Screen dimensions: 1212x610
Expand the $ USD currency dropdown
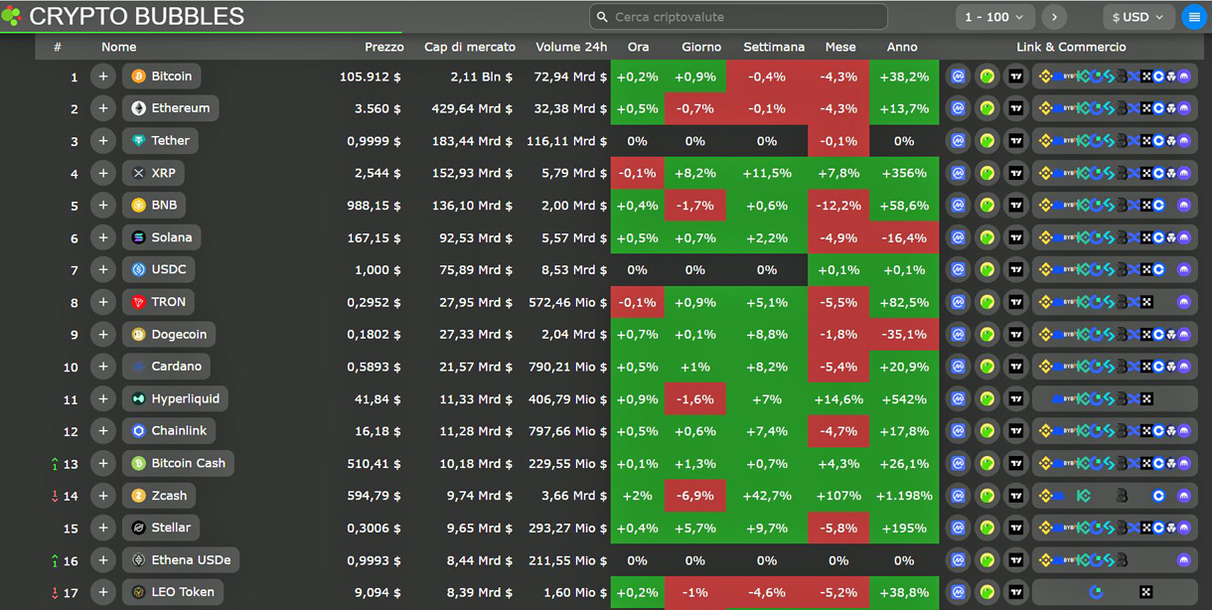pos(1136,17)
